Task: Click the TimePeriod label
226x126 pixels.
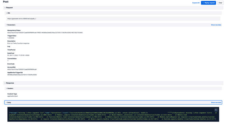Action: (11, 50)
